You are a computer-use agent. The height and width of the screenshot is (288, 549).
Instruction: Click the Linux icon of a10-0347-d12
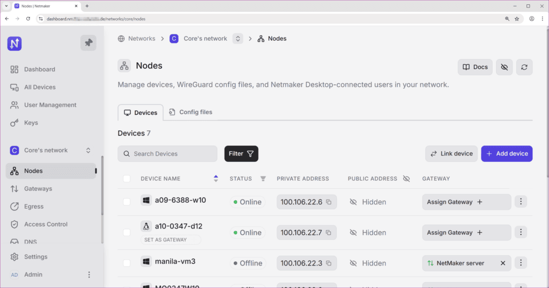click(x=146, y=226)
